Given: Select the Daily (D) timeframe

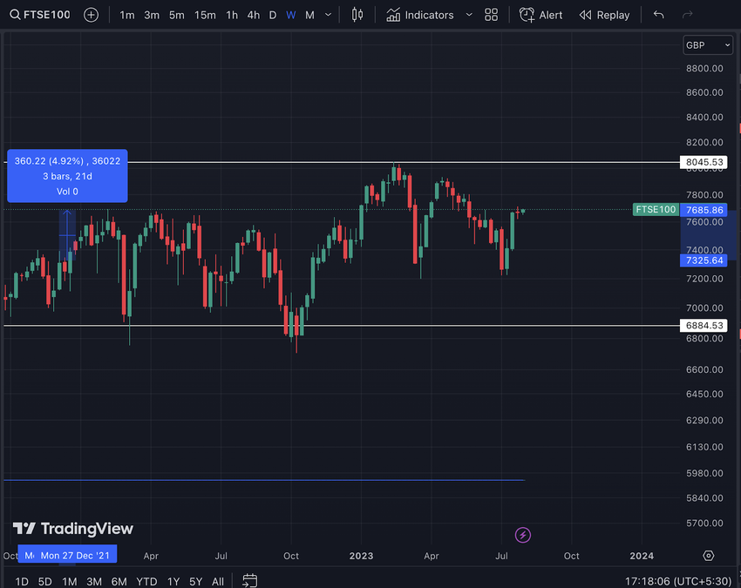Looking at the screenshot, I should point(272,15).
